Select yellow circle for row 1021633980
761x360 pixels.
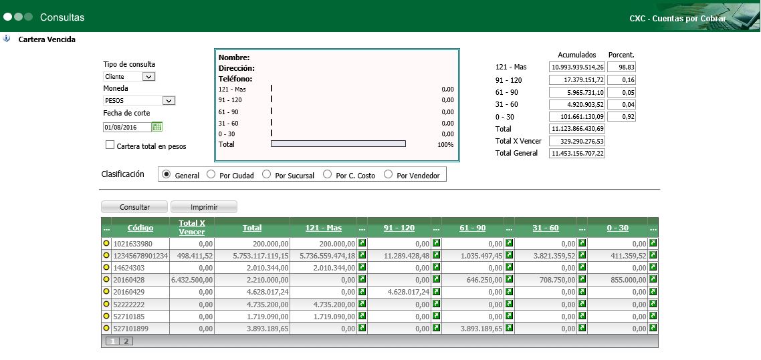coord(106,243)
